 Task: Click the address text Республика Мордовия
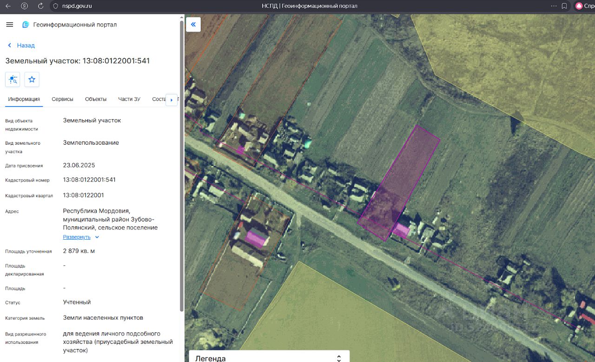(97, 211)
